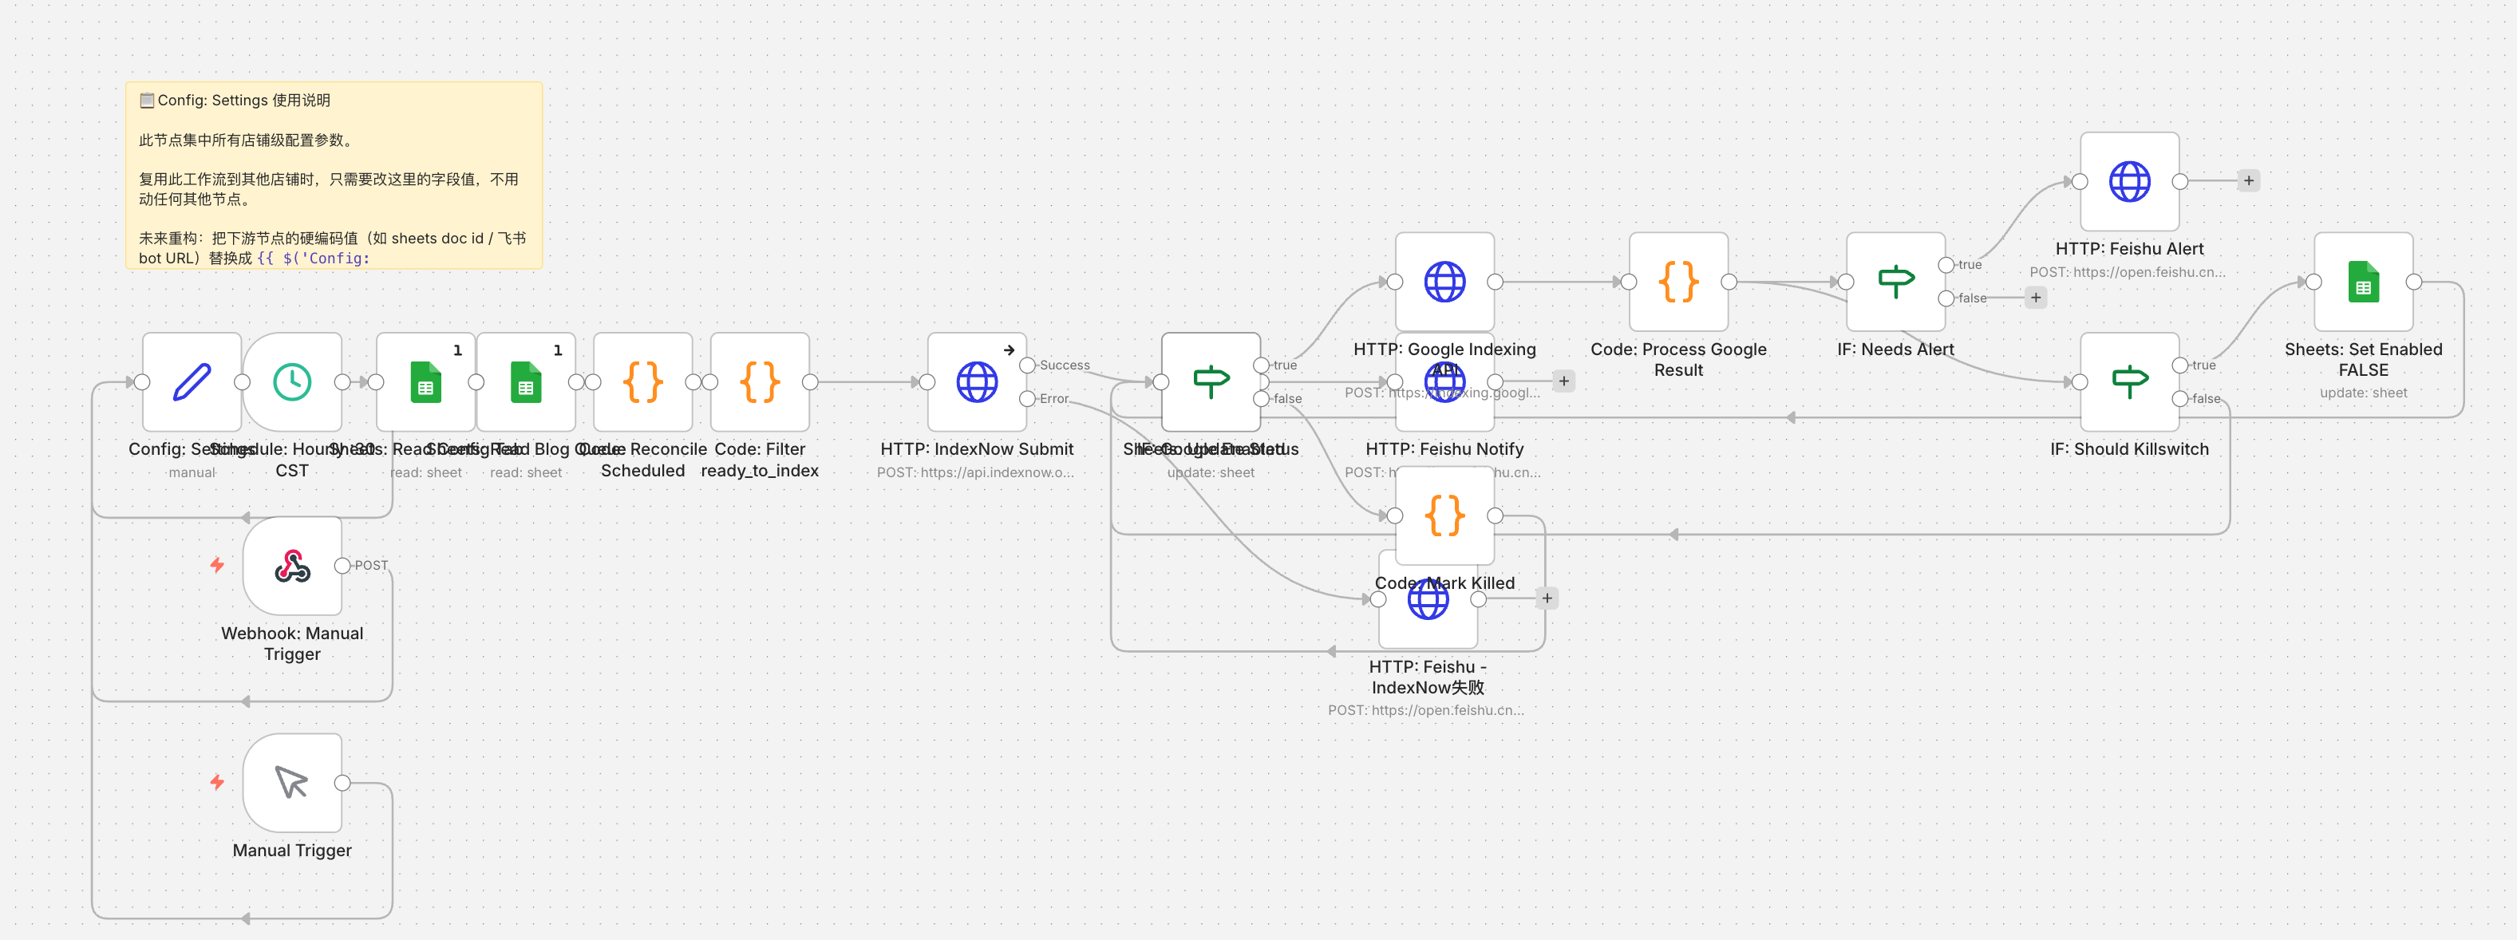Viewport: 2517px width, 940px height.
Task: Click the 'HTTP: Feishu Alert' label
Action: point(2129,249)
